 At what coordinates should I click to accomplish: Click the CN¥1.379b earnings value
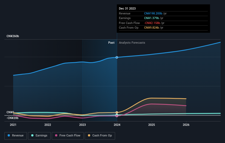tap(152, 18)
